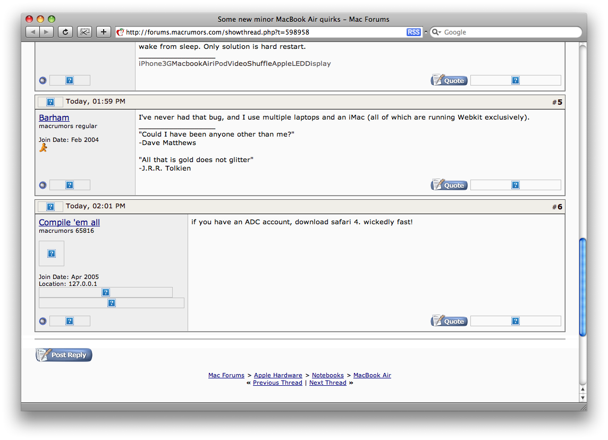The width and height of the screenshot is (608, 440).
Task: Click the missing image beside the top status orb
Action: tap(70, 80)
